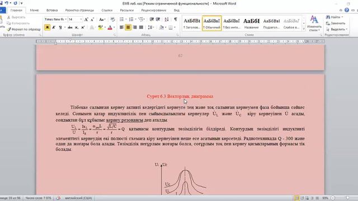
Task: Click the 93% zoom level indicator
Action: pyautogui.click(x=325, y=198)
